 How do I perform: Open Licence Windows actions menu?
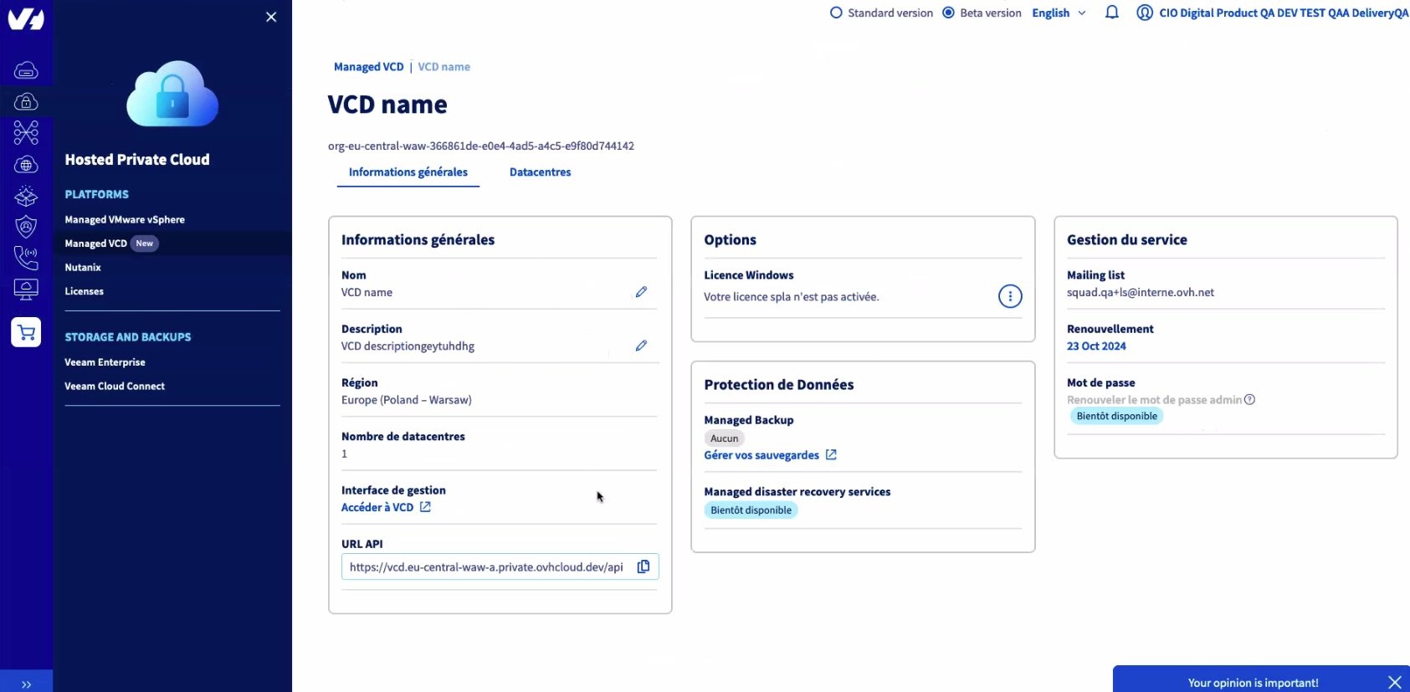[x=1009, y=296]
